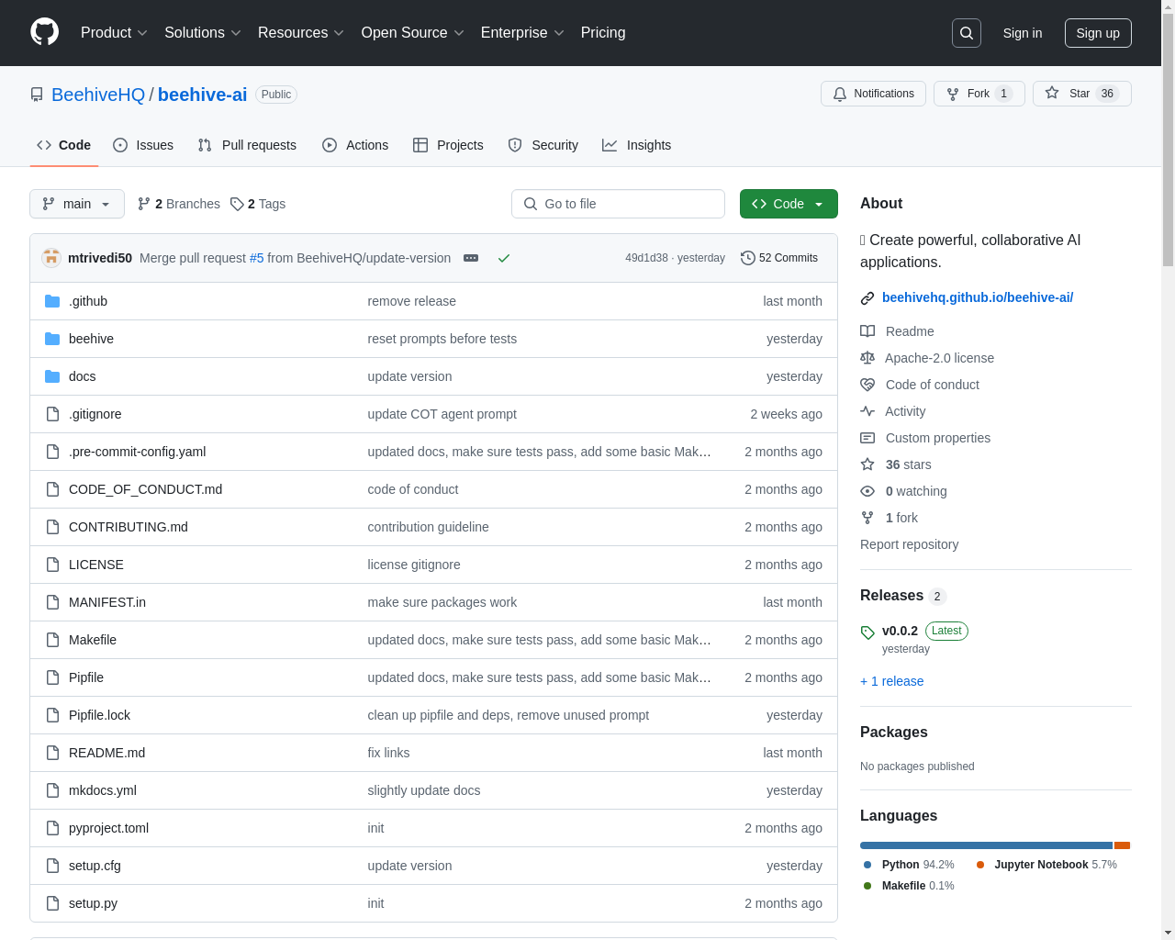Focus the Go to file input
Viewport: 1175px width, 940px height.
[618, 204]
